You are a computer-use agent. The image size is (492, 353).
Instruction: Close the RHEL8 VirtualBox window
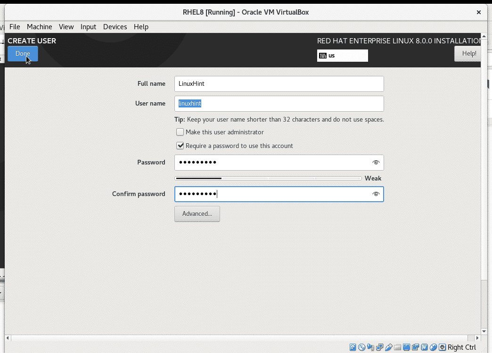pos(478,12)
